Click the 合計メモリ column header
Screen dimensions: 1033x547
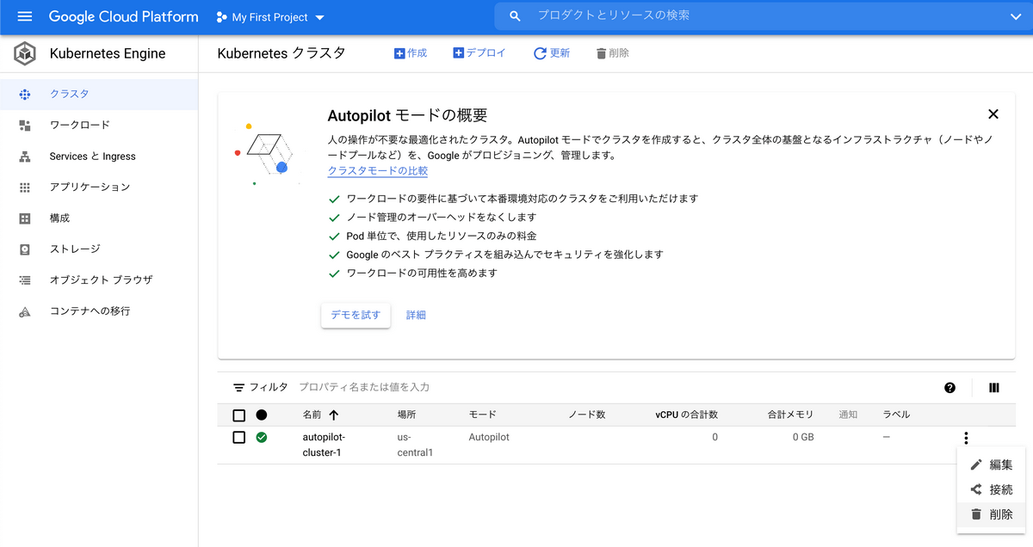[x=790, y=415]
